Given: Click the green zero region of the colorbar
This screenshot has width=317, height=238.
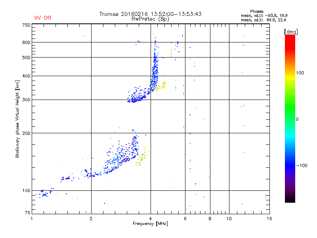Looking at the screenshot, I should click(290, 119).
